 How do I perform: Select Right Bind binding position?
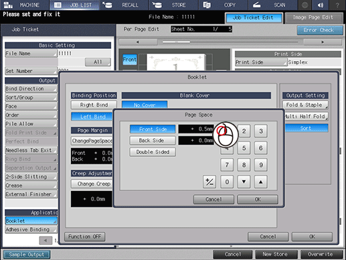click(x=94, y=105)
